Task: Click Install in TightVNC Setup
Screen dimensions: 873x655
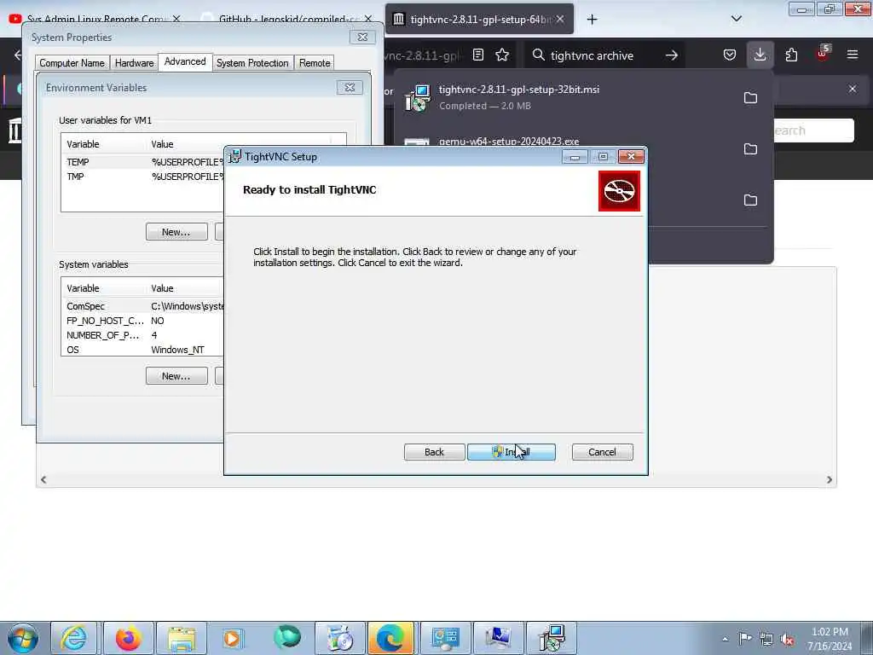Action: [512, 452]
